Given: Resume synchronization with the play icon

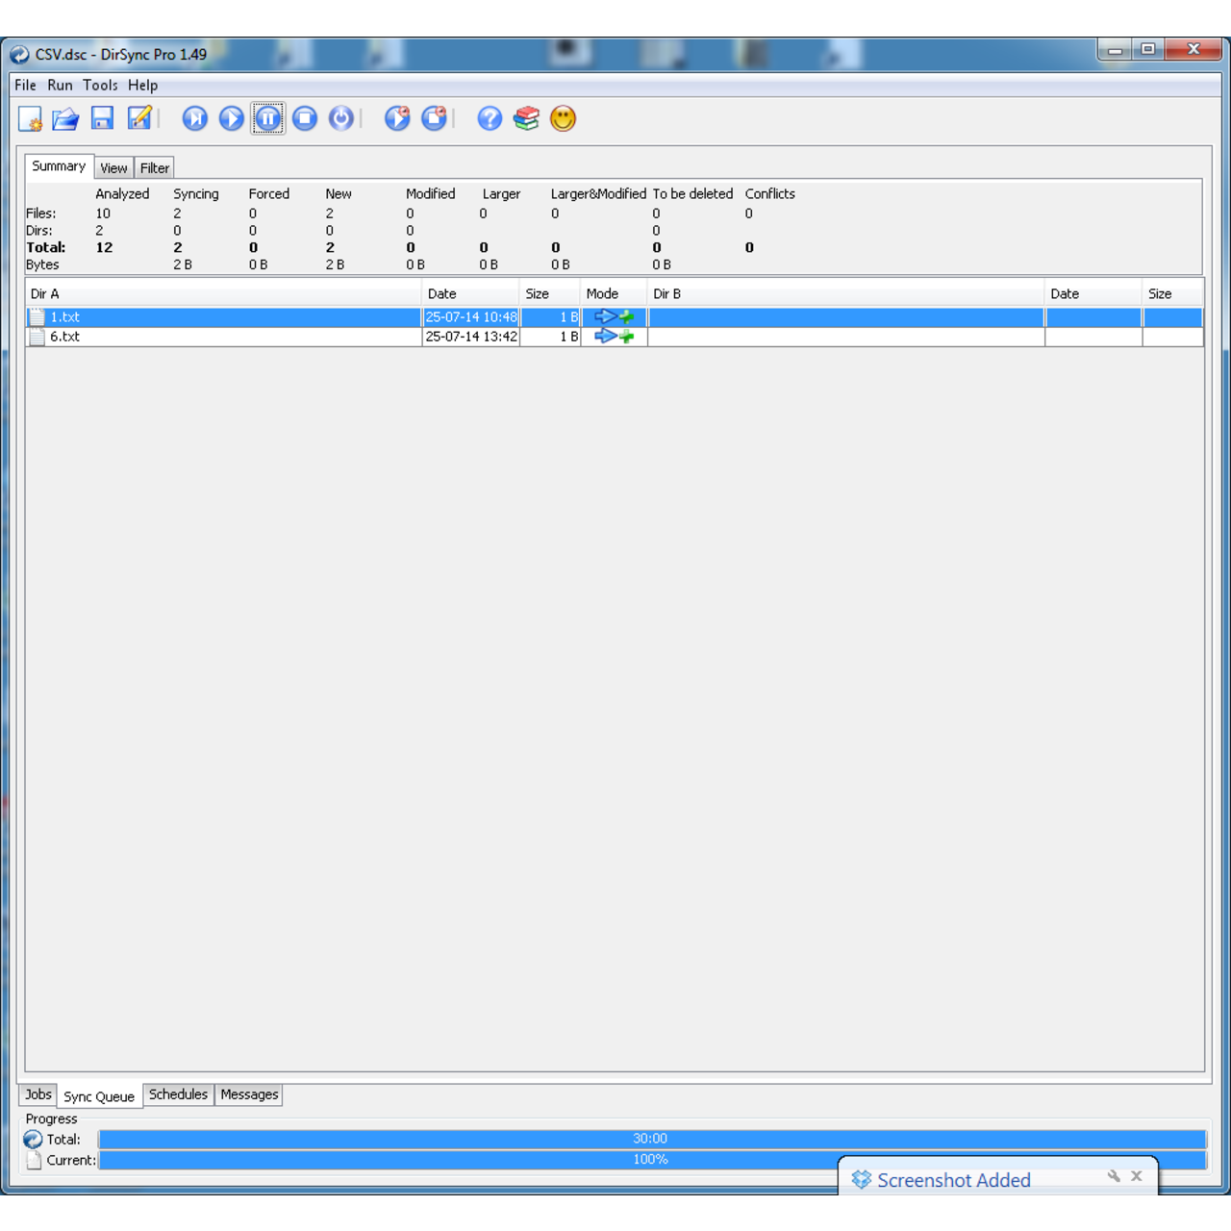Looking at the screenshot, I should pos(231,118).
